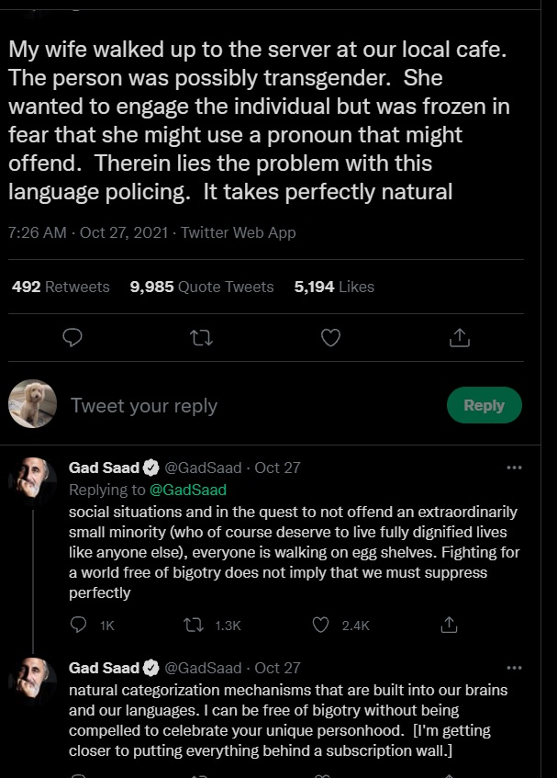Open the three-dot menu on the first reply
The width and height of the screenshot is (557, 778).
(x=514, y=468)
